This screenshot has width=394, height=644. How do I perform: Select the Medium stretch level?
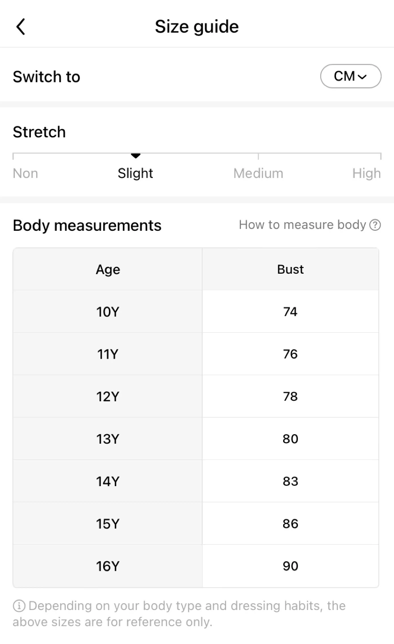point(258,173)
